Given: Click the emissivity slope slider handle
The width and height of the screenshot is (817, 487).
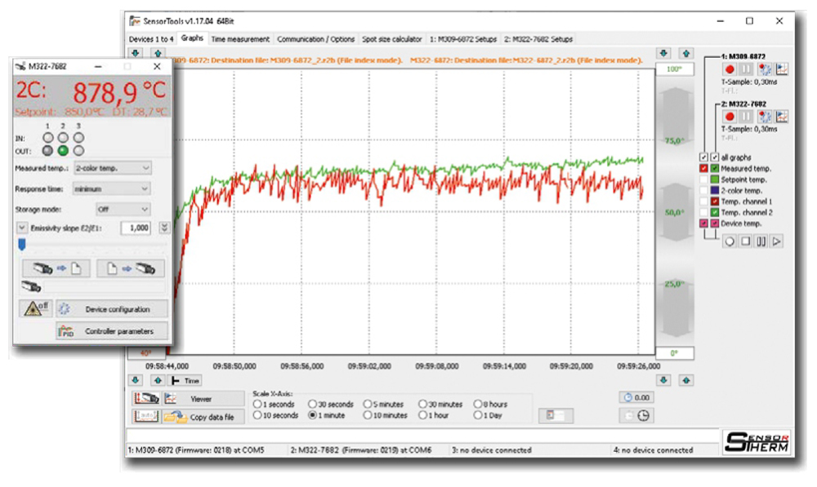Looking at the screenshot, I should click(21, 243).
